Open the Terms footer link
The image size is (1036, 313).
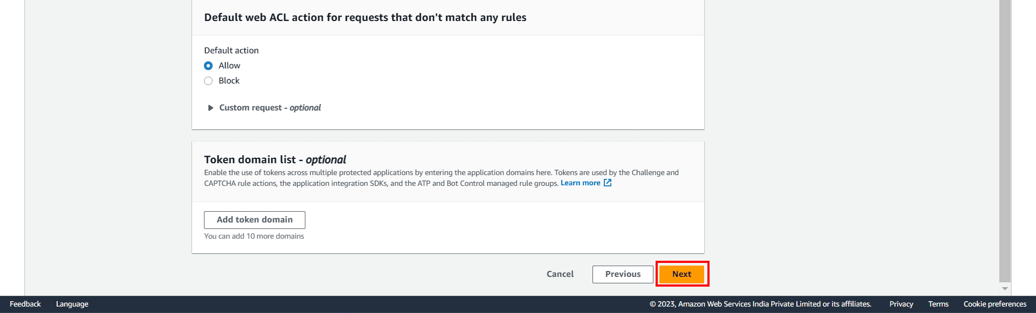(938, 304)
